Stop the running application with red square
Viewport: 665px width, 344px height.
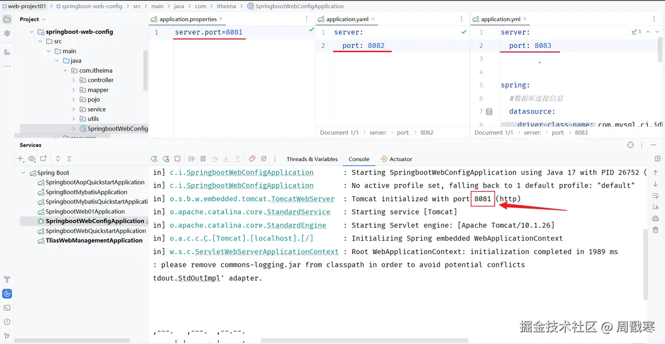(x=177, y=159)
